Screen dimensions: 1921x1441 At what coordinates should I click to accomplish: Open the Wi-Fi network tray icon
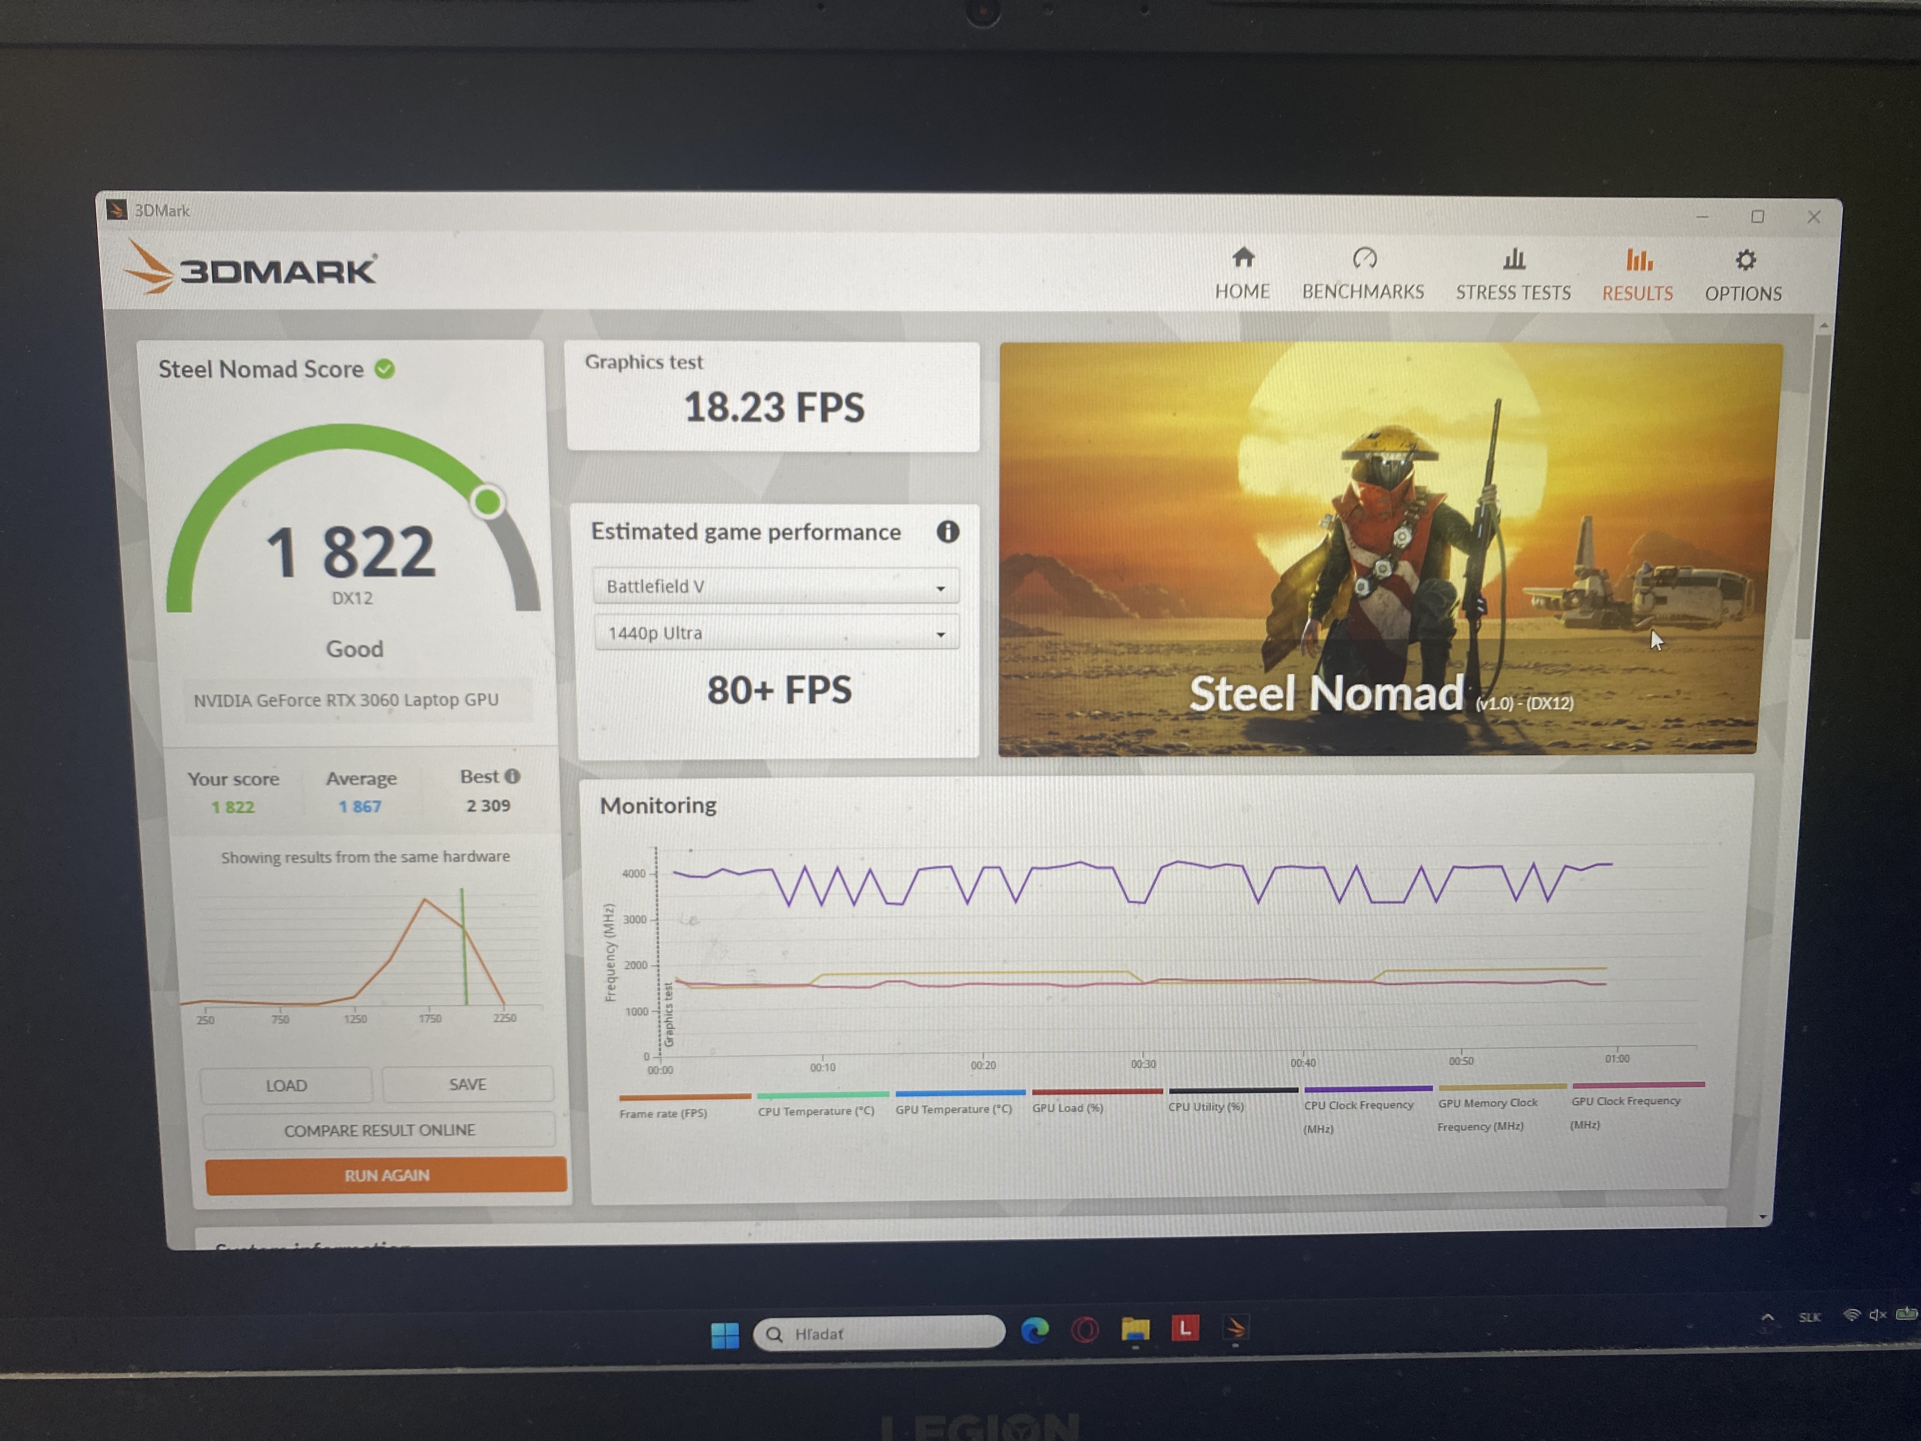[x=1851, y=1315]
